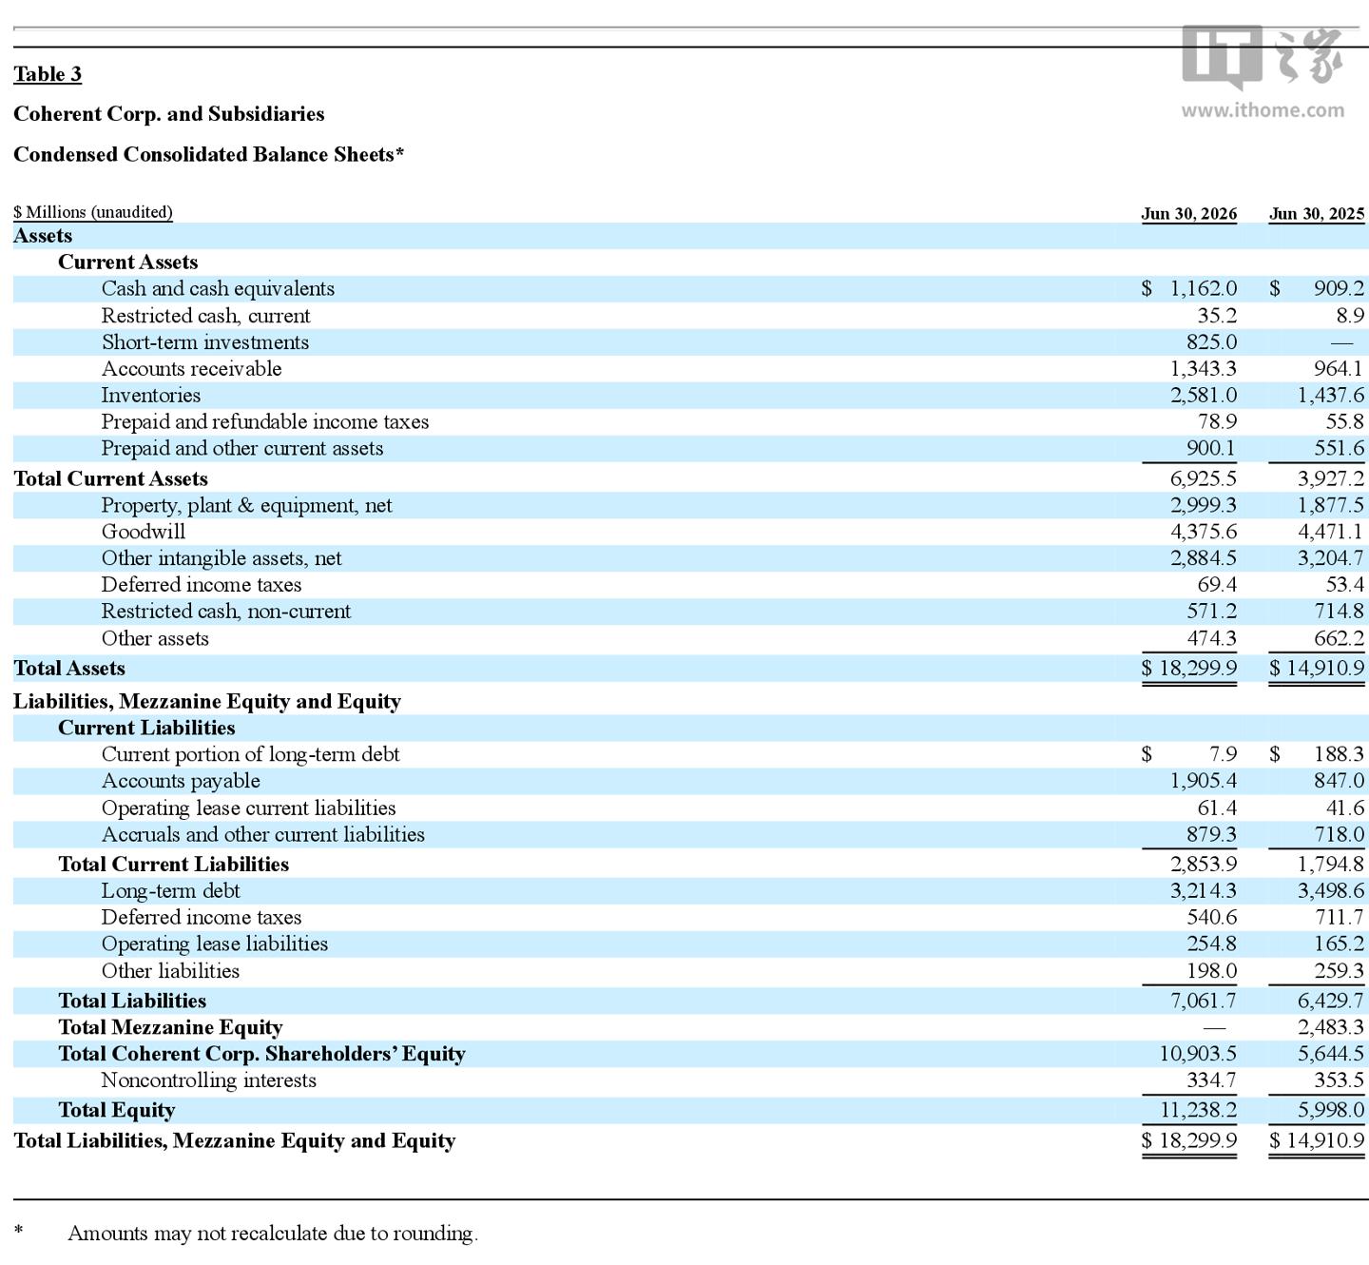Click the "Other assets" row label
This screenshot has width=1369, height=1265.
click(155, 639)
